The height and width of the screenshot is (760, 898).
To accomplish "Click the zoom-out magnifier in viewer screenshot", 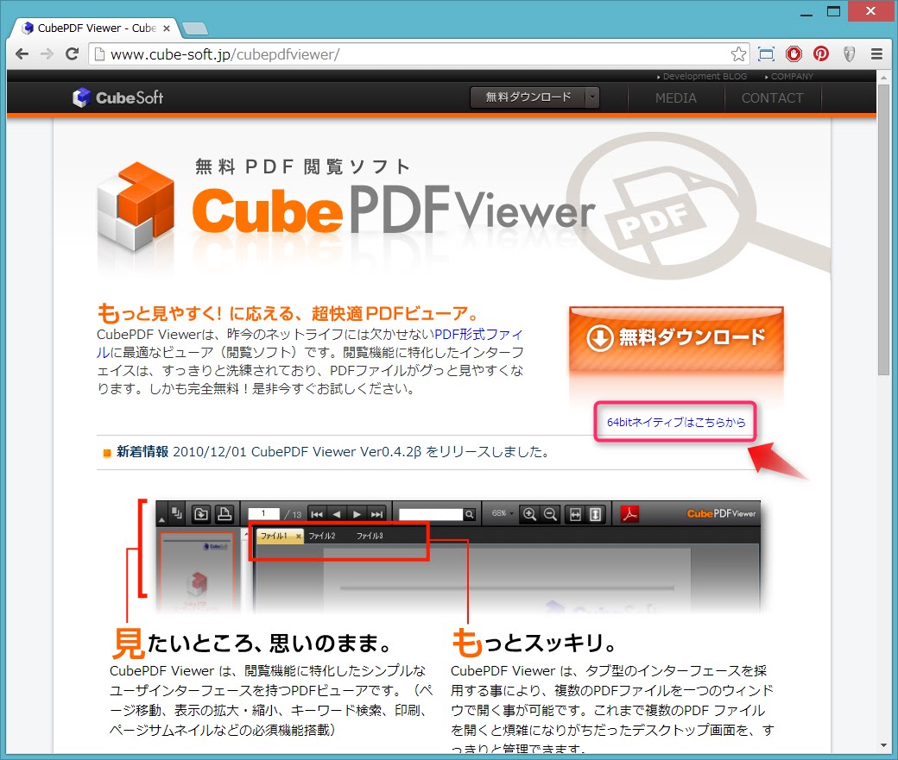I will point(550,514).
